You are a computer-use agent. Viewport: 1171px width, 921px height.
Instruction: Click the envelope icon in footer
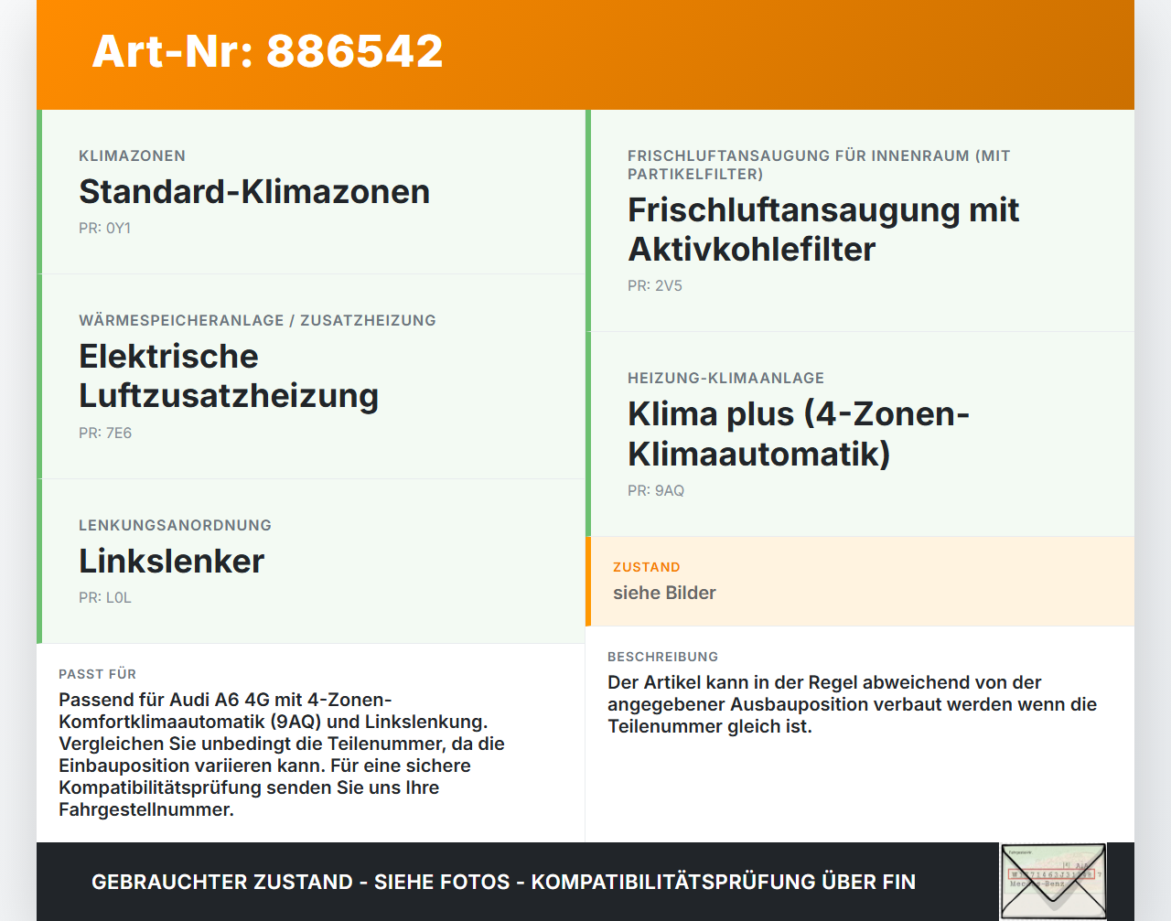point(1053,882)
